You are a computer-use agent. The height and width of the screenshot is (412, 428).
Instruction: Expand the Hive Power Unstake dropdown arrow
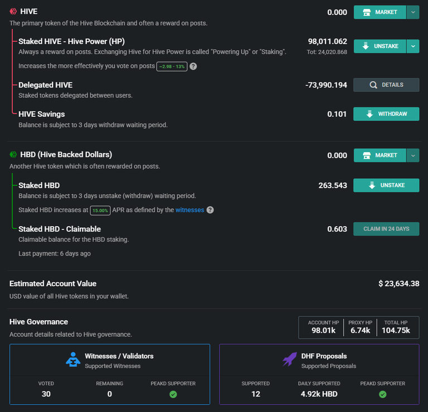click(x=413, y=46)
